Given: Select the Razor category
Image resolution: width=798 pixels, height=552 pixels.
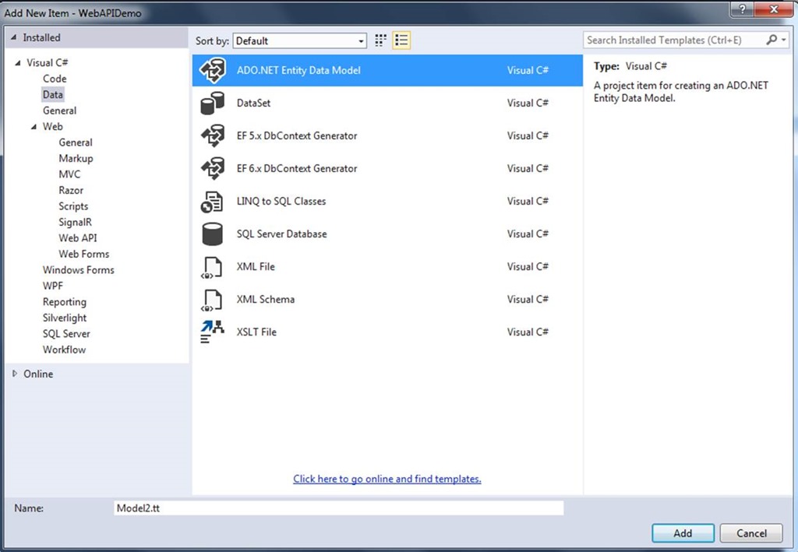Looking at the screenshot, I should tap(71, 190).
